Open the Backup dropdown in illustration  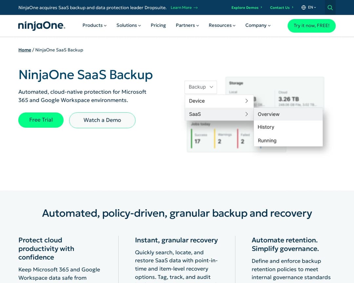click(201, 87)
